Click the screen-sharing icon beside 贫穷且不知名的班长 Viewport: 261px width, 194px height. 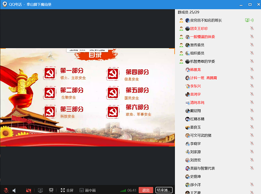point(247,20)
